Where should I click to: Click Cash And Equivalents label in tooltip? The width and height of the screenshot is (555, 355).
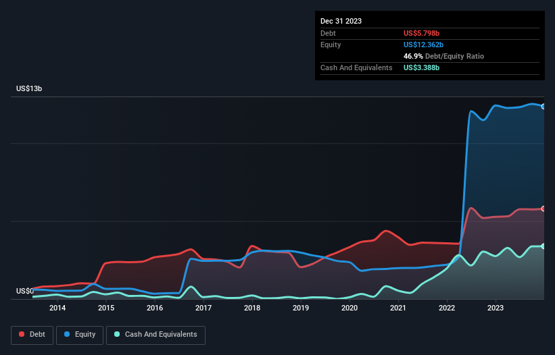(x=356, y=67)
